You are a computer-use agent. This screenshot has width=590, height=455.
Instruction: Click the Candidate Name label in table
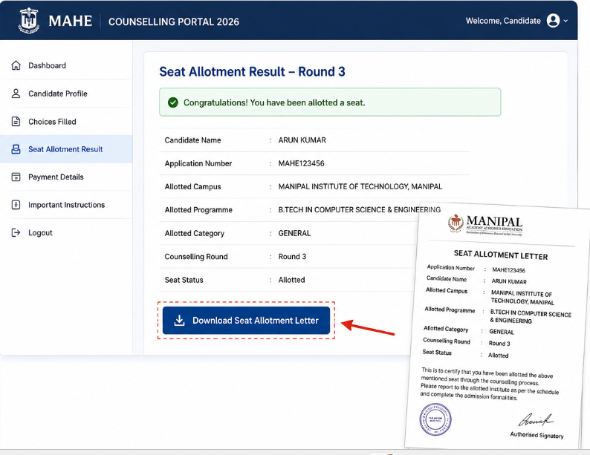click(192, 140)
